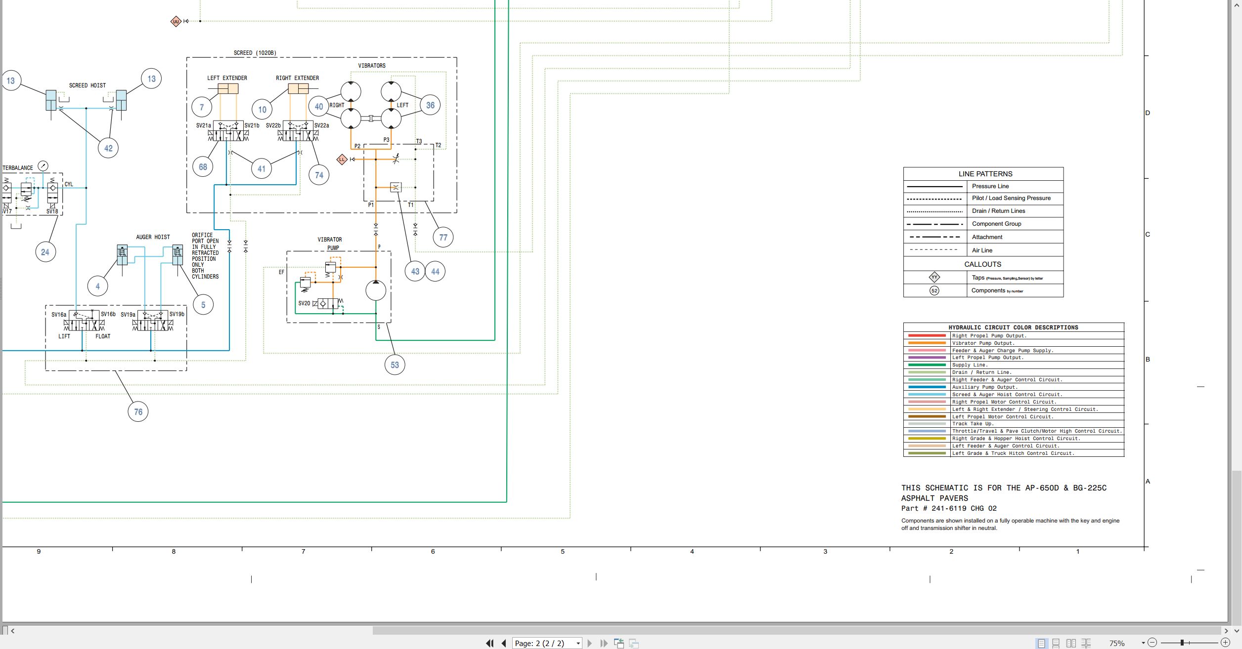Screen dimensions: 1242x649
Task: Click the Vibrator Pump Output orange swatch
Action: coord(927,343)
